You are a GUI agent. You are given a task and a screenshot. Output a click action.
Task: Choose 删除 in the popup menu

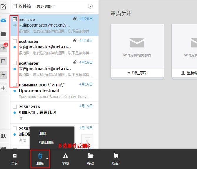[43, 134]
